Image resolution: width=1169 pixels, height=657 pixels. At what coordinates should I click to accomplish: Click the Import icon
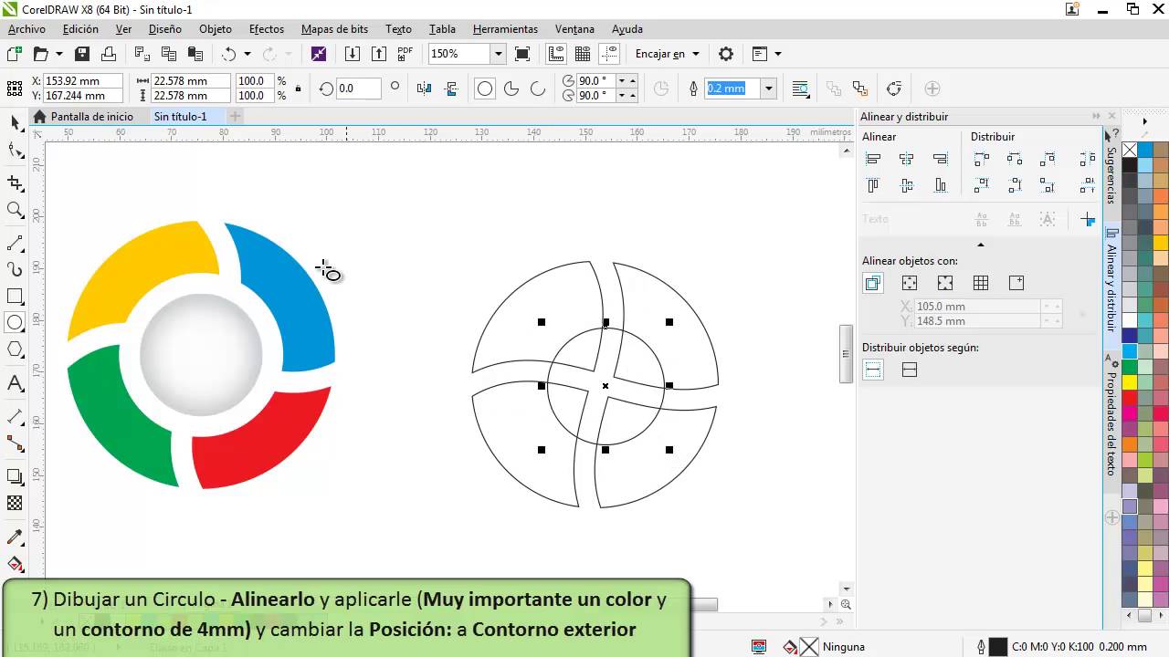[353, 54]
